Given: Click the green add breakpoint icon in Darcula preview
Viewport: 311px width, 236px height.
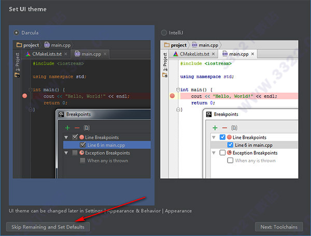Looking at the screenshot, I should [x=67, y=127].
